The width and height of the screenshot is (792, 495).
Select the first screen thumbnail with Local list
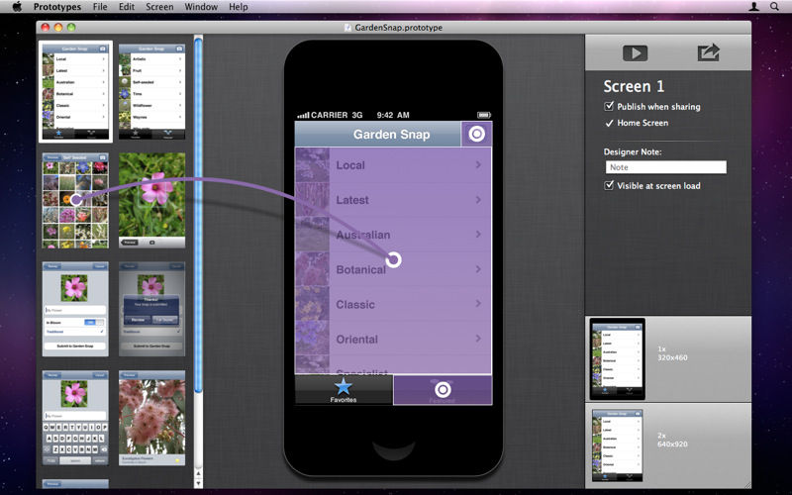click(x=76, y=91)
